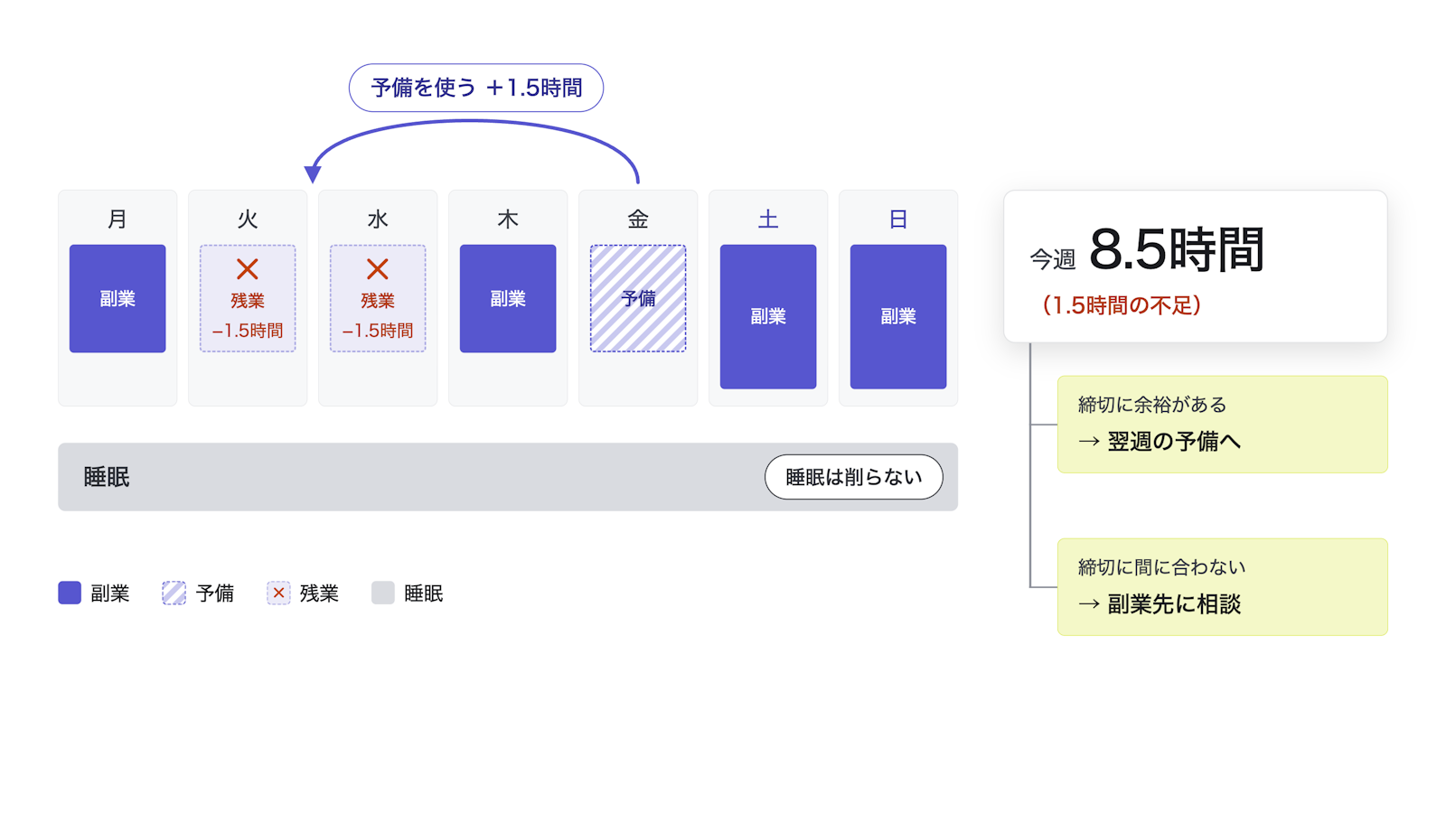Click the red （1.5時間の不足） text

click(1122, 305)
